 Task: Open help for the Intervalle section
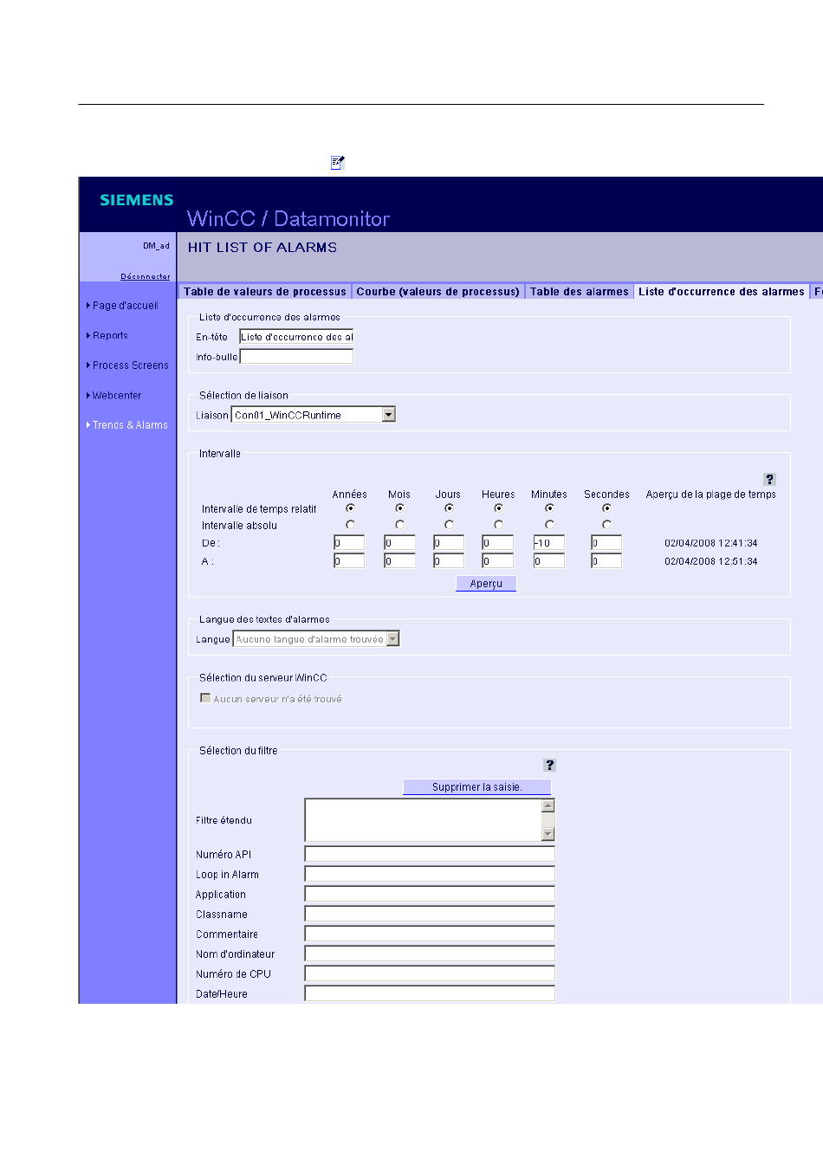pos(769,479)
